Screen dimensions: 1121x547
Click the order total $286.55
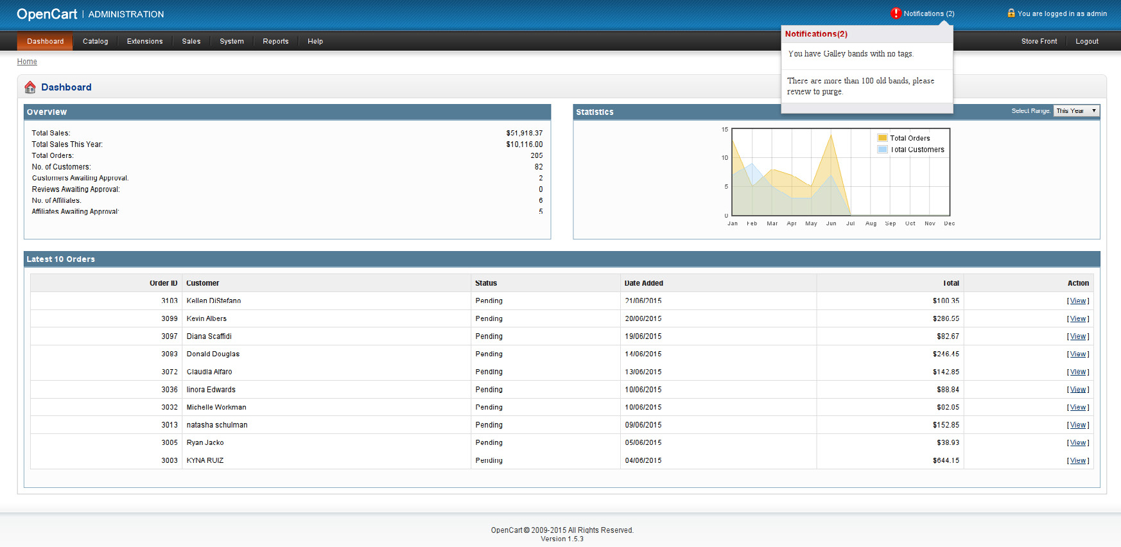pos(946,319)
